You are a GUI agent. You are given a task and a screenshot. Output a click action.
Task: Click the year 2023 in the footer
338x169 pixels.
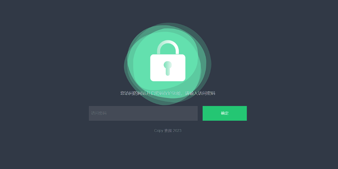point(177,131)
